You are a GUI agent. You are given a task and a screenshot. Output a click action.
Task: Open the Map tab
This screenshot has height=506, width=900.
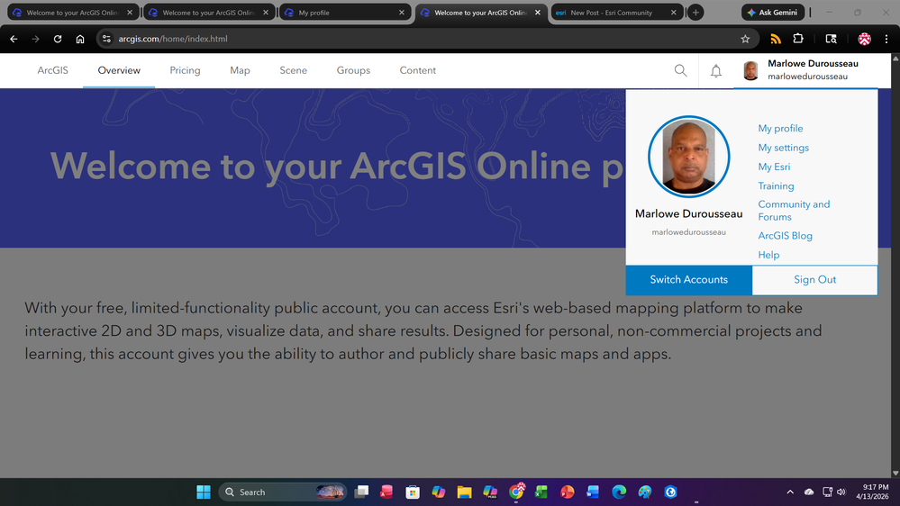click(240, 70)
